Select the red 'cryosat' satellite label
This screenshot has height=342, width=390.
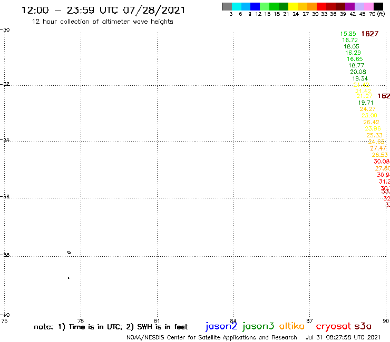click(334, 326)
